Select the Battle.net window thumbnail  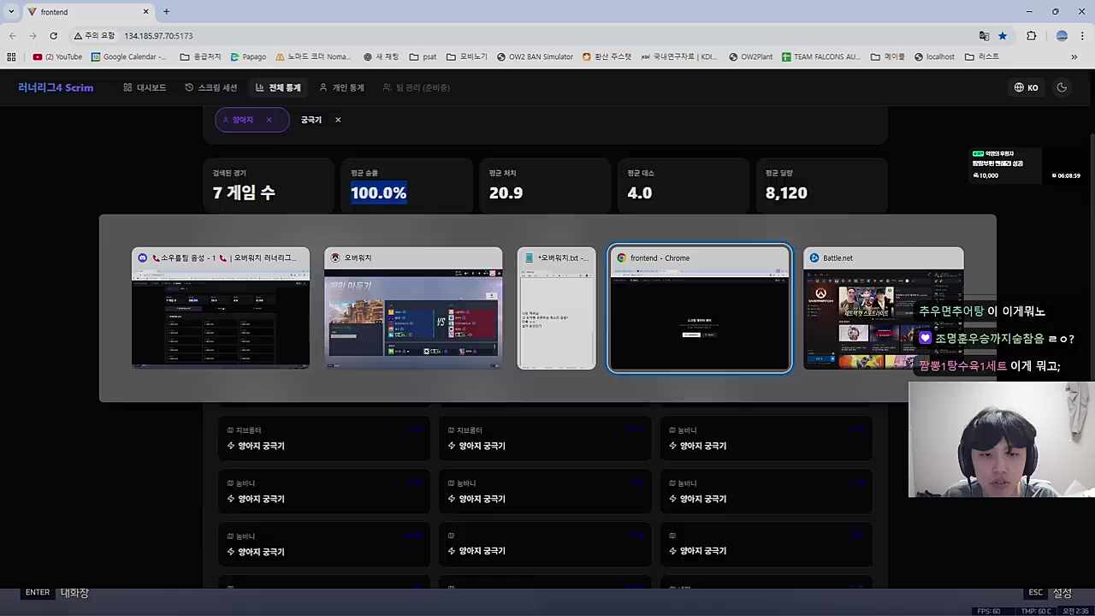883,310
